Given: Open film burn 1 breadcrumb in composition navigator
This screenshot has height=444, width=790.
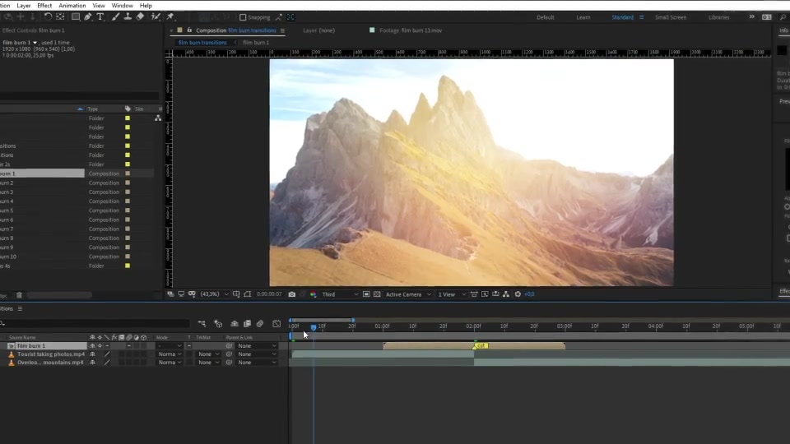Looking at the screenshot, I should point(256,42).
